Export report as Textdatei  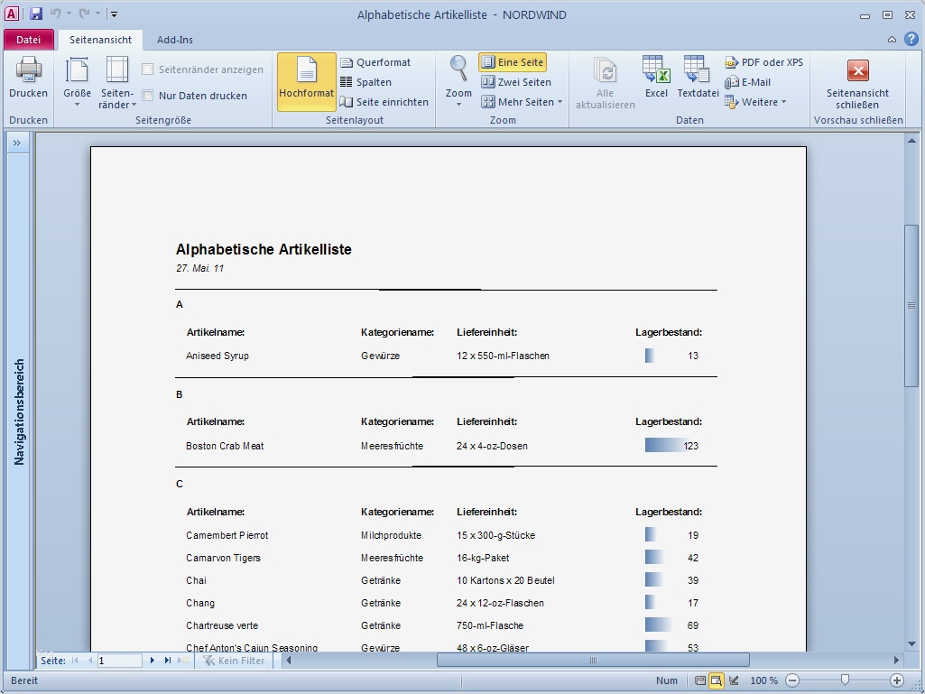click(x=697, y=79)
